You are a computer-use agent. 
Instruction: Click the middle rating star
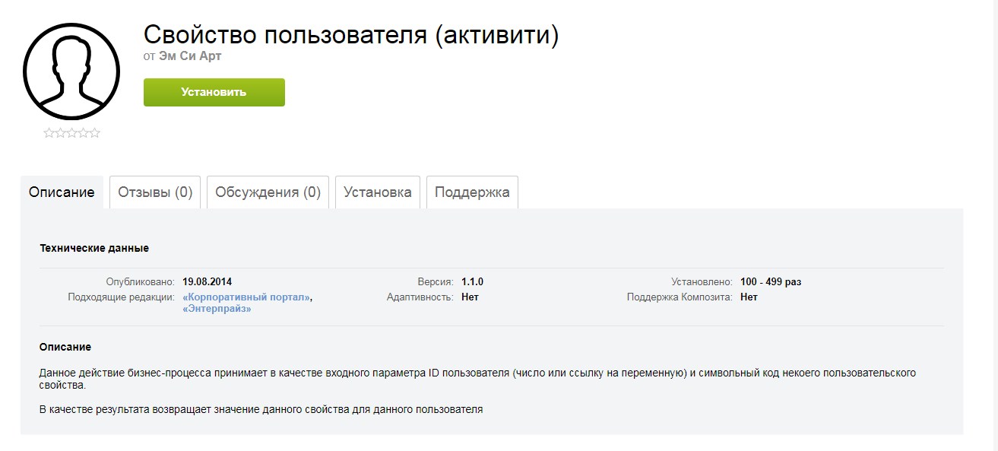pos(70,133)
